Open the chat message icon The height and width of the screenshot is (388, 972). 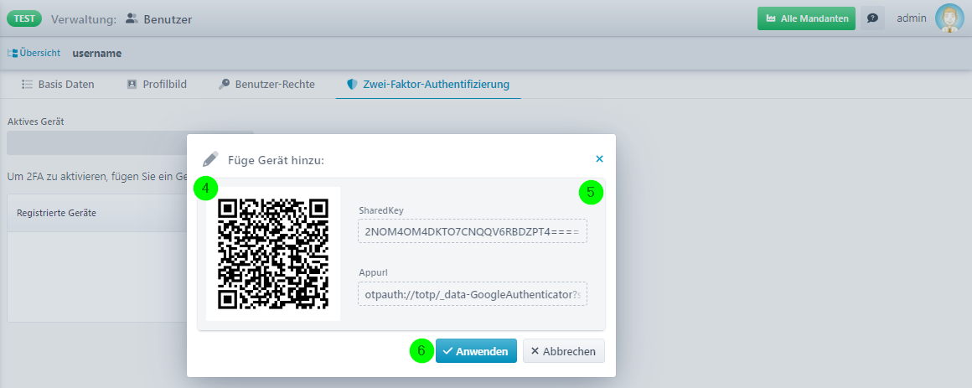tap(872, 18)
